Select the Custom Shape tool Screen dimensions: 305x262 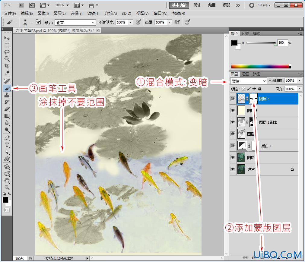pyautogui.click(x=7, y=159)
